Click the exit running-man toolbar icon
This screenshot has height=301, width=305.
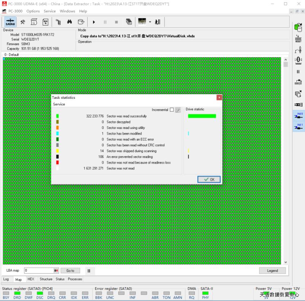[157, 22]
